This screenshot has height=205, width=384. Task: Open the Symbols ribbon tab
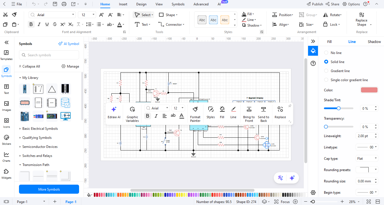pos(178,4)
